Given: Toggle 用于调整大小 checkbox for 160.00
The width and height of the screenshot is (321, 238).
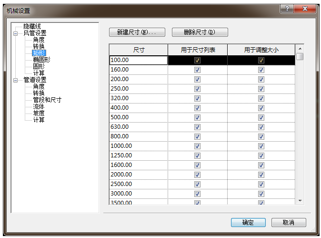Looking at the screenshot, I should [261, 70].
